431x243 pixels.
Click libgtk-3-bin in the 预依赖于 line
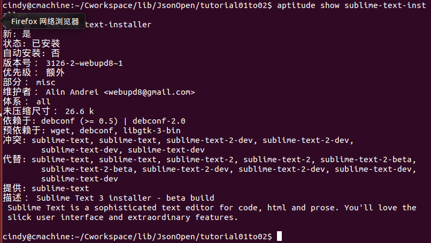tap(152, 131)
